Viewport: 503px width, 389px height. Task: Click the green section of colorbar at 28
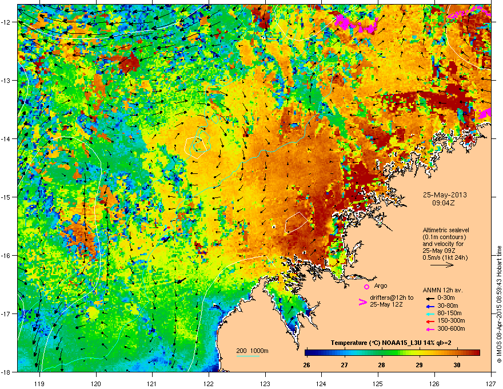pyautogui.click(x=381, y=353)
